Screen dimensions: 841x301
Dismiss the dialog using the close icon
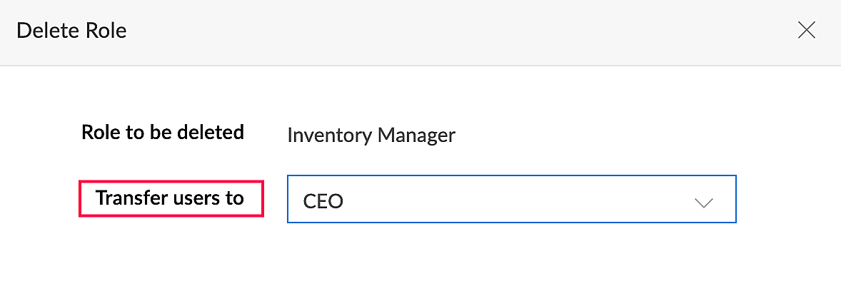[x=806, y=30]
